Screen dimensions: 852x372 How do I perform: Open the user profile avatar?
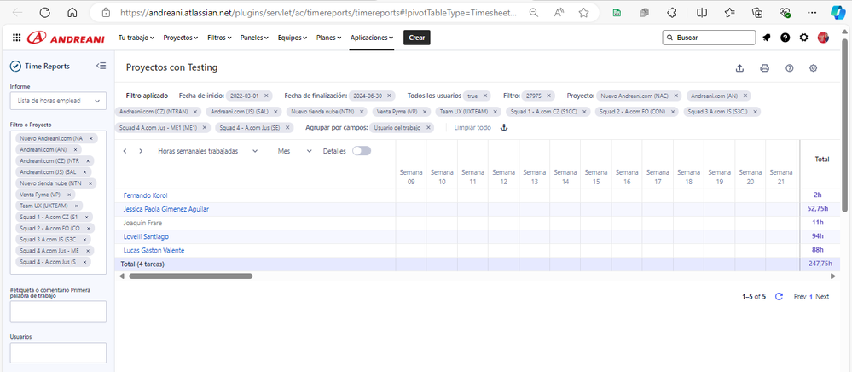[x=823, y=38]
